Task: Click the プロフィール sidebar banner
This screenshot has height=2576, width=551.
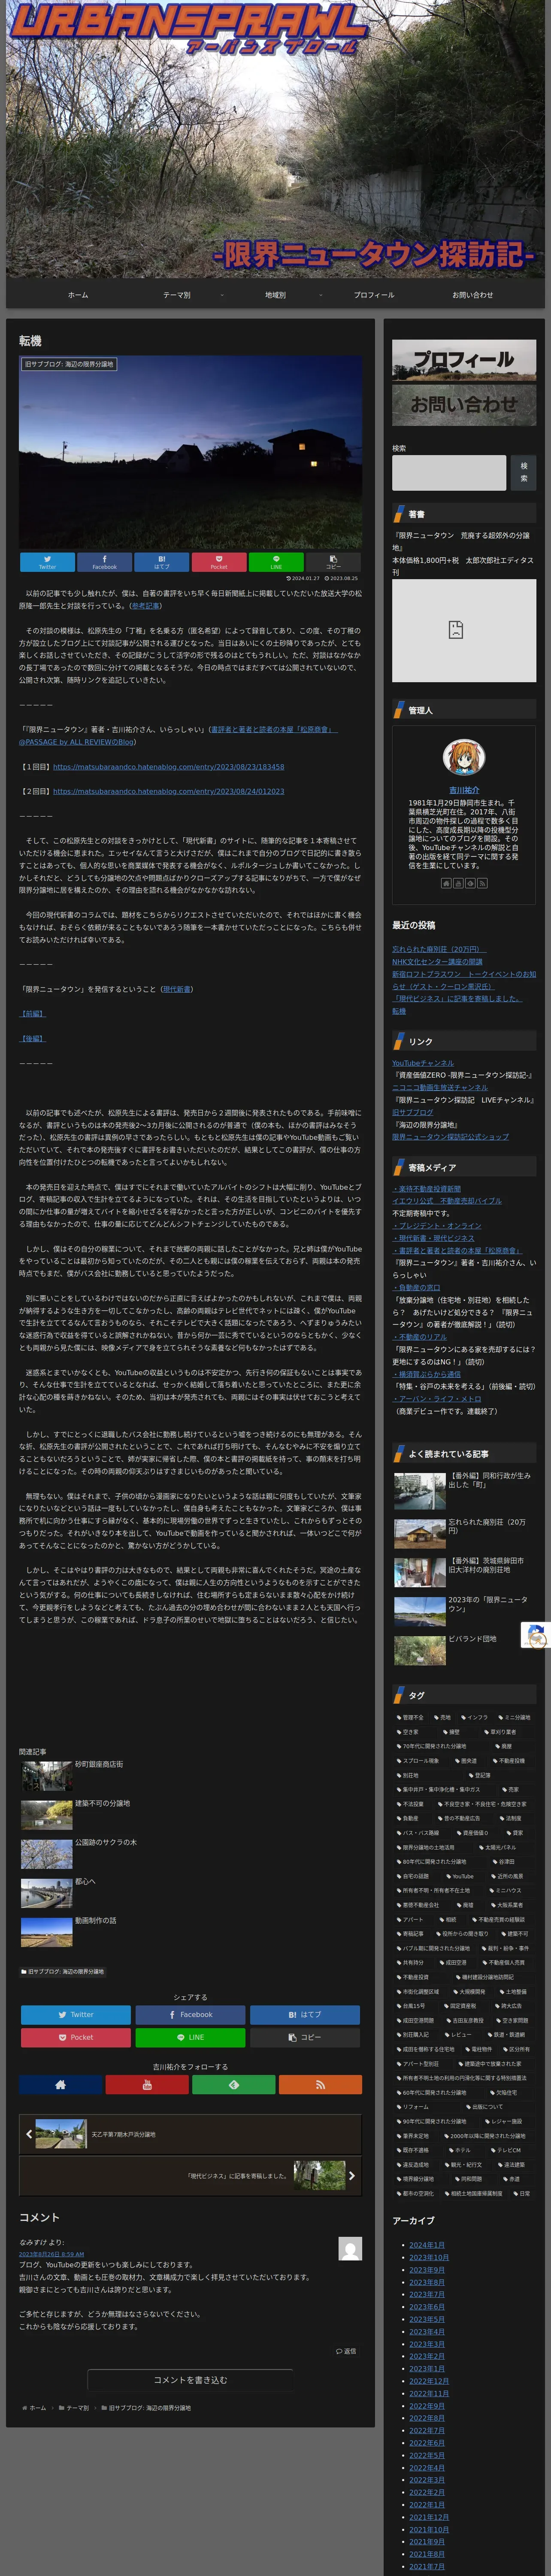Action: tap(463, 360)
